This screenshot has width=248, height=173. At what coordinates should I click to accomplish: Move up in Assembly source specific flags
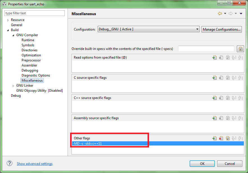234,118
